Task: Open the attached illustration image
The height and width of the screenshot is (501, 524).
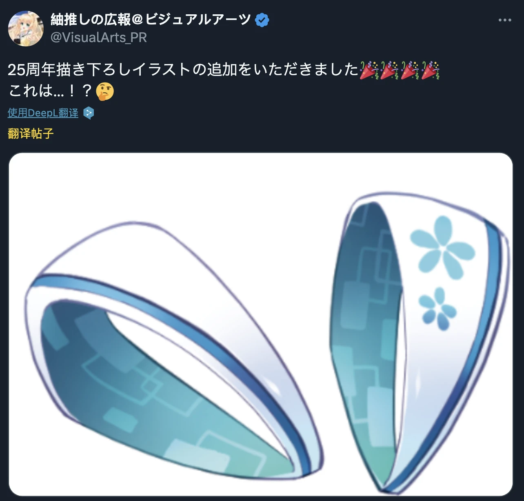Action: click(x=261, y=325)
